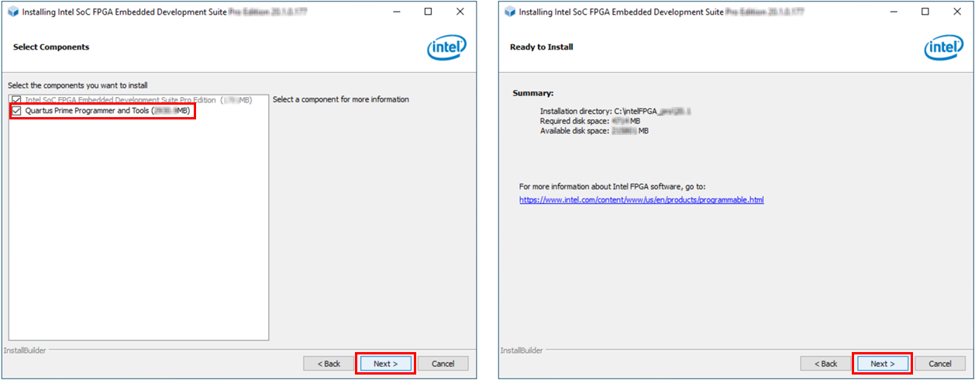Click 'Ready to Install' page heading
This screenshot has height=380, width=975.
point(542,47)
